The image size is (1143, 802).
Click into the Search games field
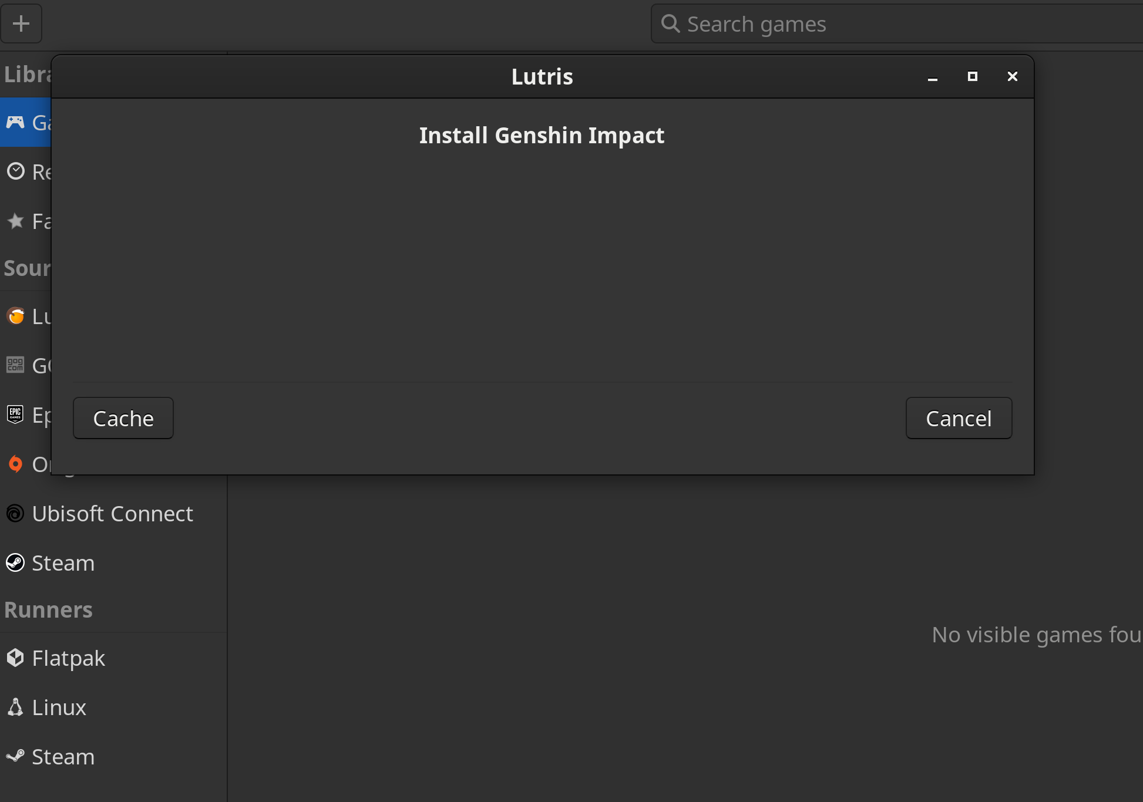822,23
